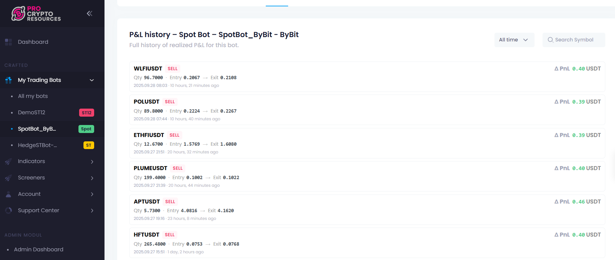Click the My Trading Bots gift icon
Screen dimensions: 615x260
(8, 80)
